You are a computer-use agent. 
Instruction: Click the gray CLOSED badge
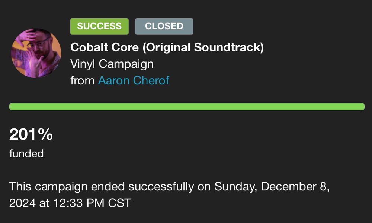click(164, 26)
